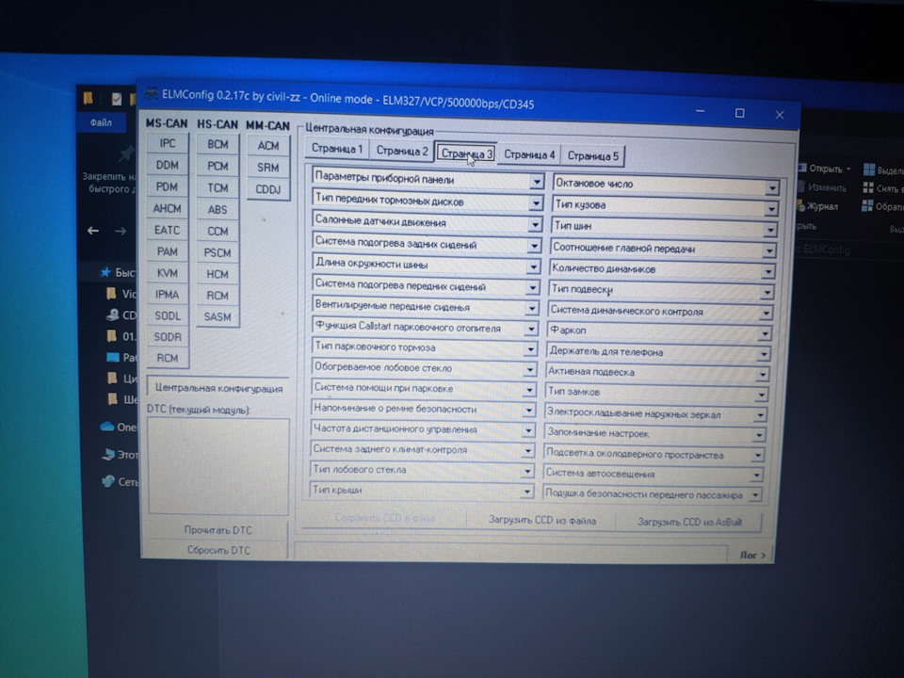Select the DDM module
Image resolution: width=904 pixels, height=678 pixels.
168,165
